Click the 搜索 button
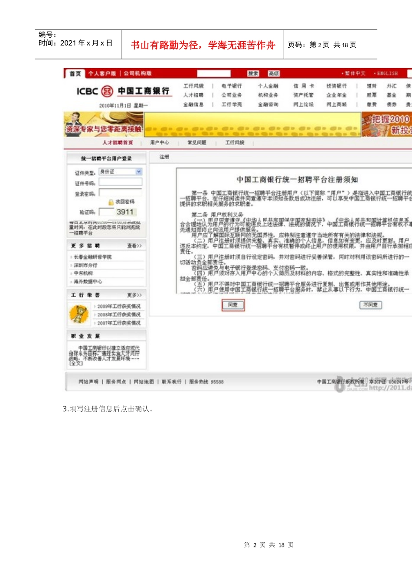This screenshot has width=412, height=583. click(253, 74)
